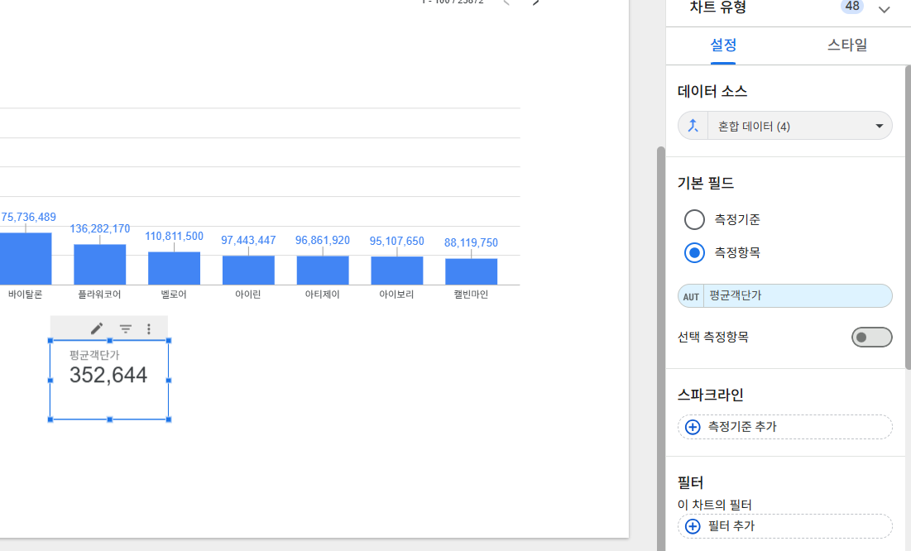Click the AUT type badge on 평균객단가

pos(691,296)
